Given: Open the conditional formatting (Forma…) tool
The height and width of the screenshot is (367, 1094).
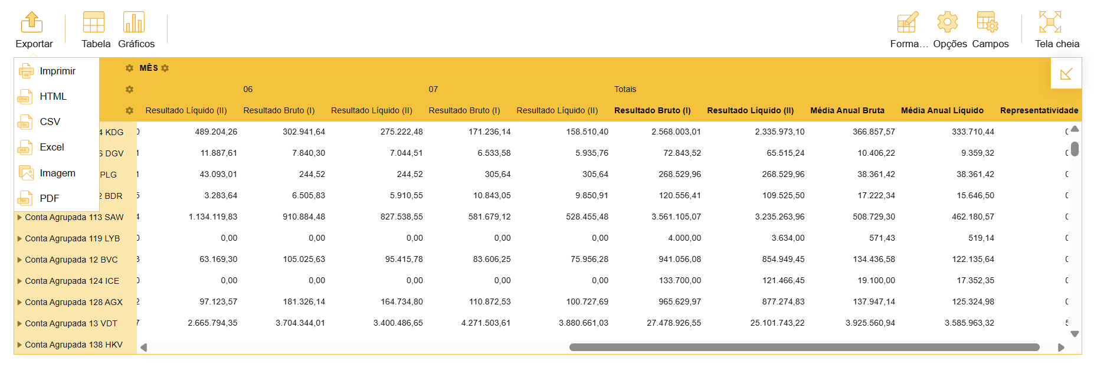Looking at the screenshot, I should coord(909,30).
